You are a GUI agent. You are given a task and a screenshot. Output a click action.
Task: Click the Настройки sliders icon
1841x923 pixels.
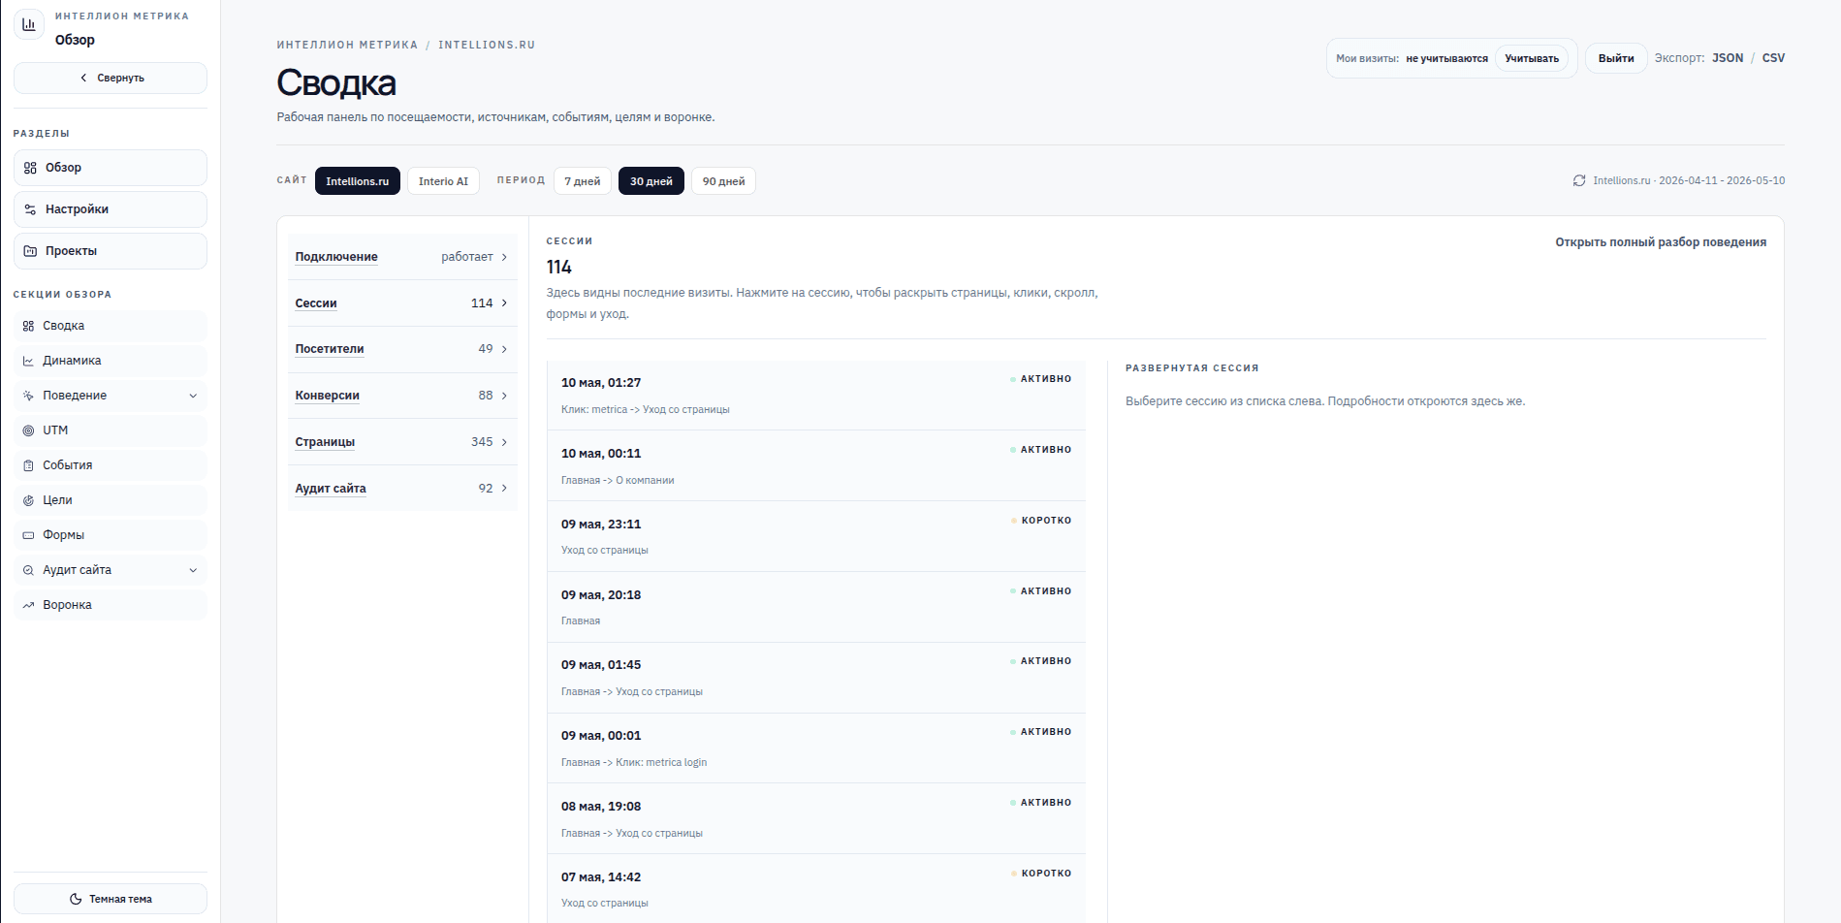(30, 209)
